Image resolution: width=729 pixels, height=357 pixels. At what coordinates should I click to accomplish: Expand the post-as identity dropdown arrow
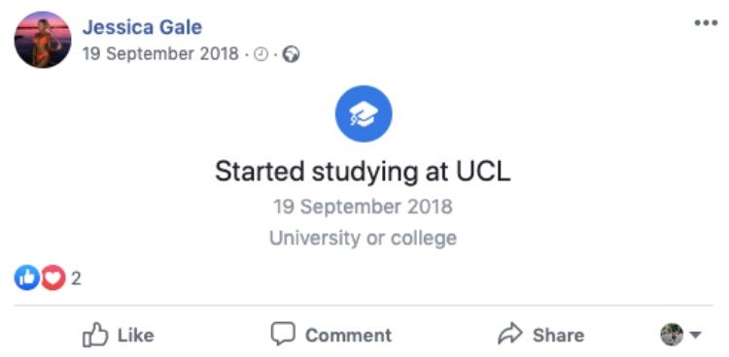[x=695, y=335]
